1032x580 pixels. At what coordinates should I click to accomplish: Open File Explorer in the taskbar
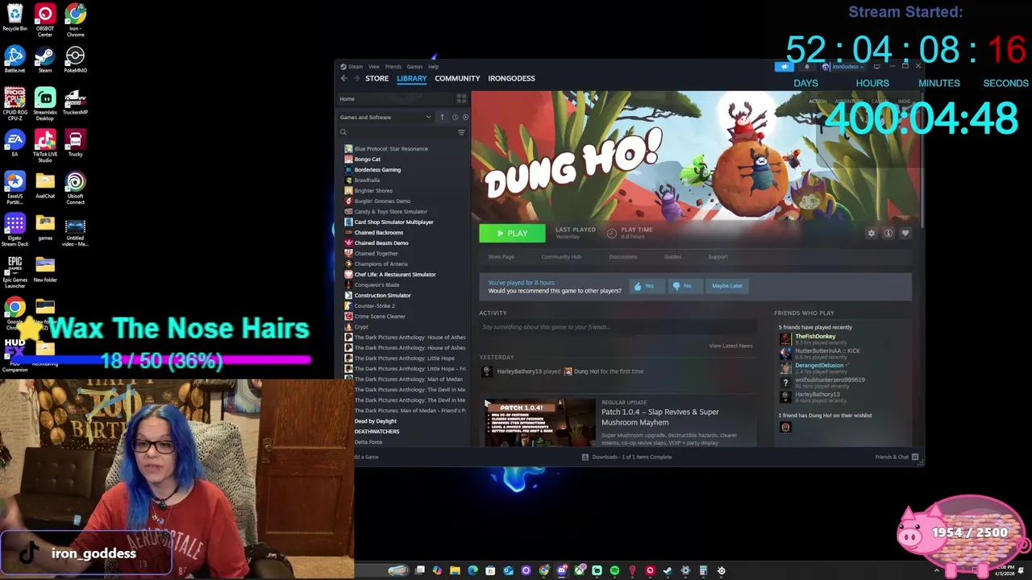pos(455,570)
